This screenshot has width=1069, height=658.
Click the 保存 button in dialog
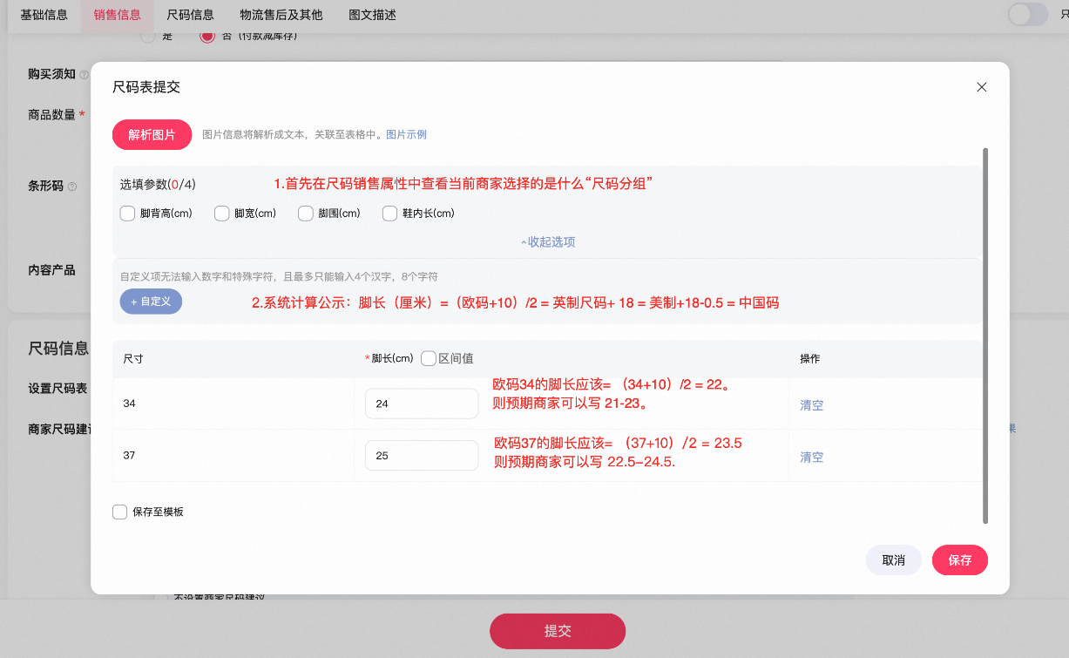[960, 560]
